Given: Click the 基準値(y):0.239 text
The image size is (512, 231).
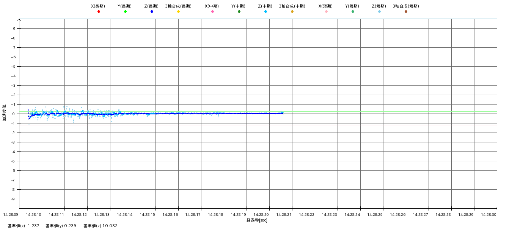Looking at the screenshot, I should 61,226.
